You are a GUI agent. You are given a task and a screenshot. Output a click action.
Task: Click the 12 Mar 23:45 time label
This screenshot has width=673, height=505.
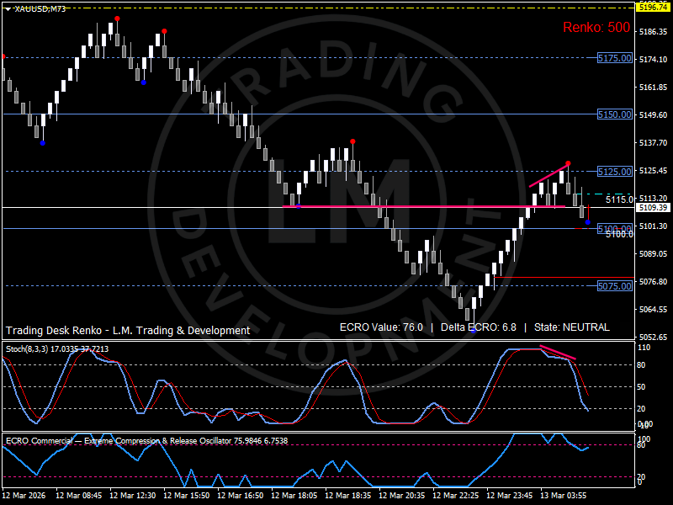(x=510, y=495)
